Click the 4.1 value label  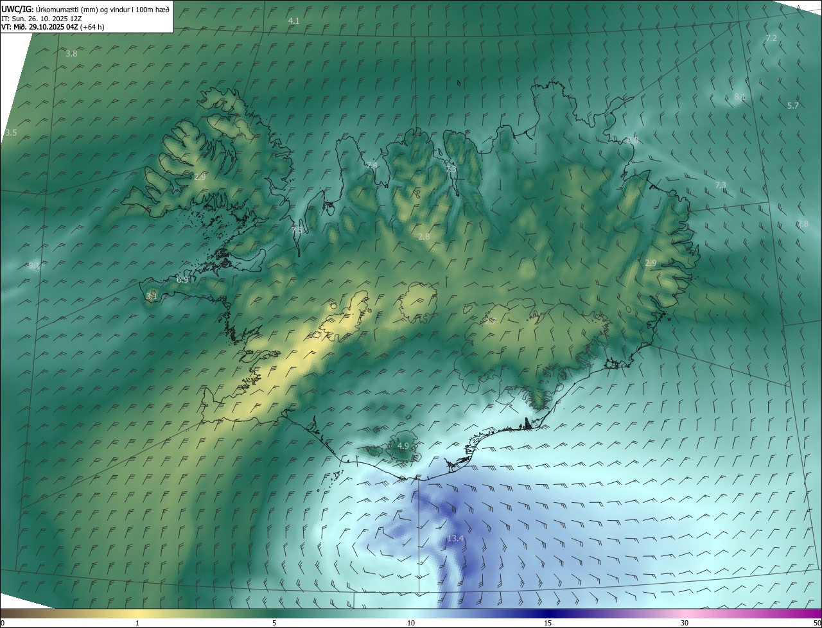[293, 21]
